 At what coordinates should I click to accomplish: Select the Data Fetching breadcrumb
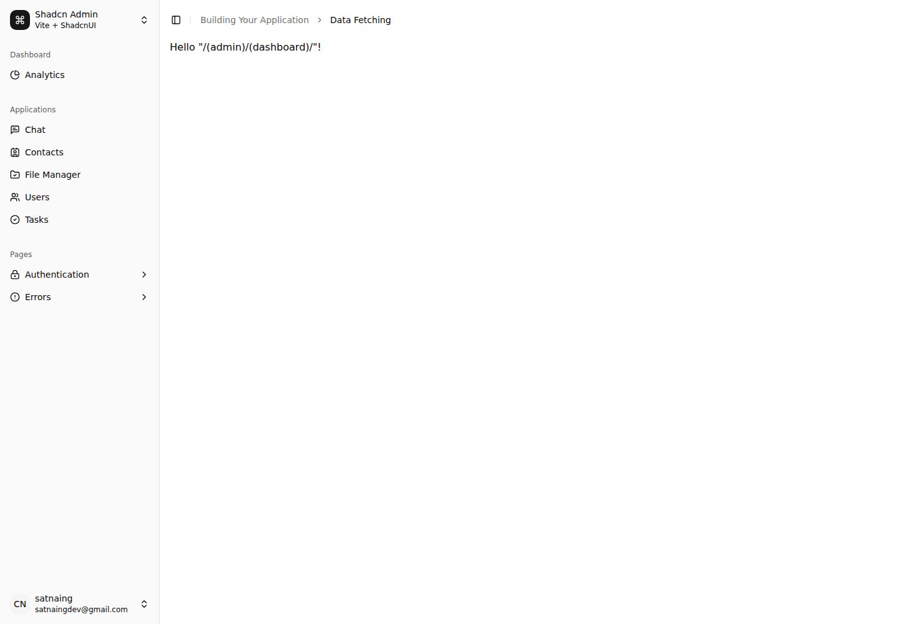(360, 20)
